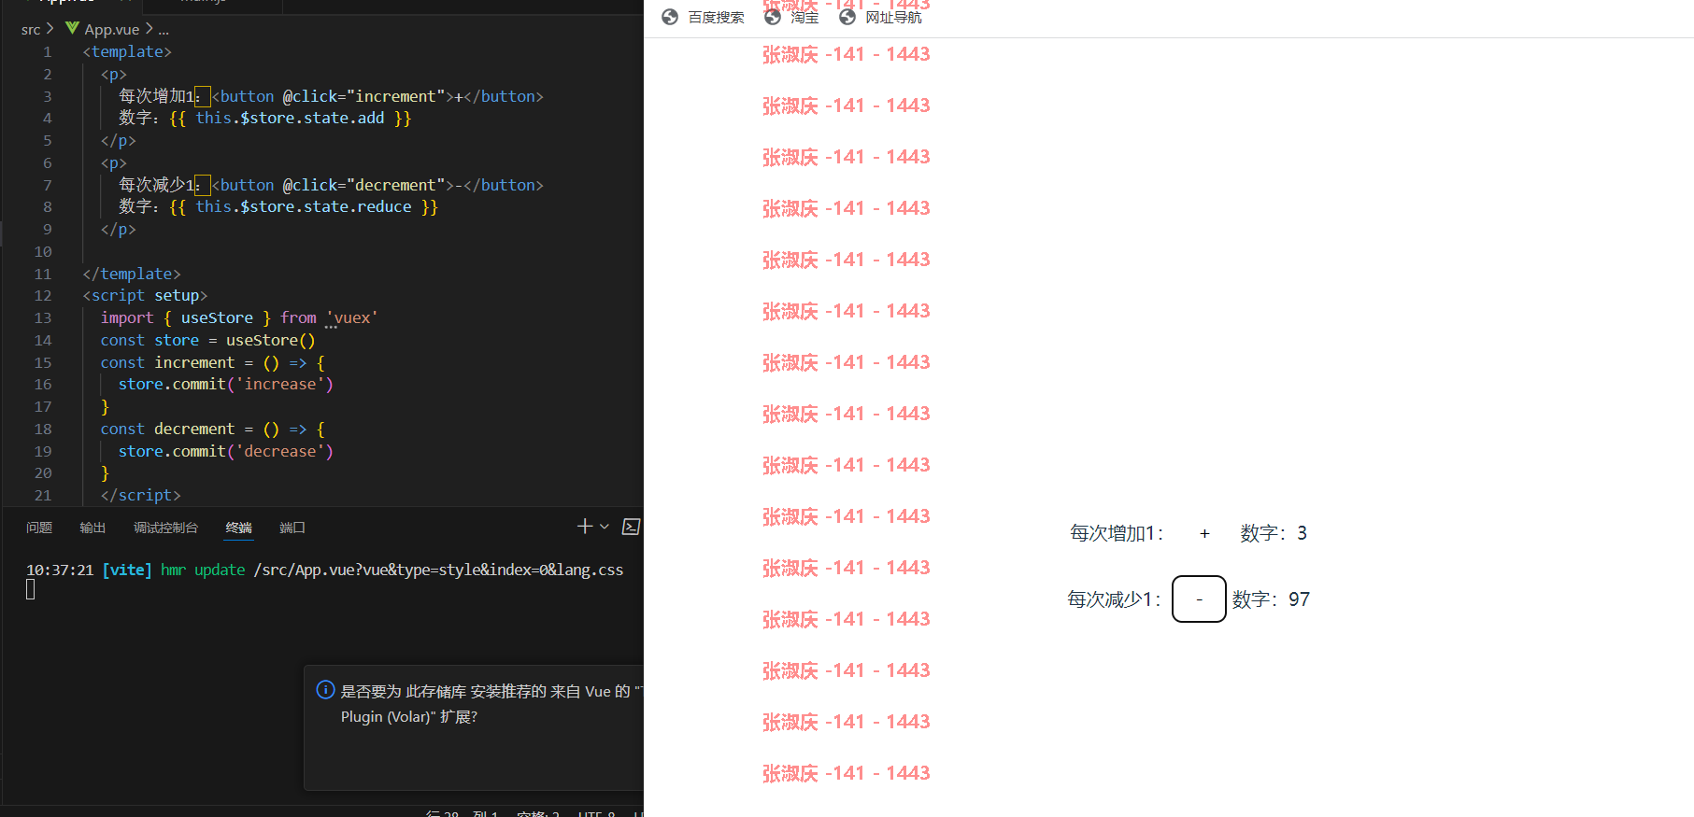The width and height of the screenshot is (1694, 817).
Task: Click line number 17 in the editor gutter
Action: [x=43, y=406]
